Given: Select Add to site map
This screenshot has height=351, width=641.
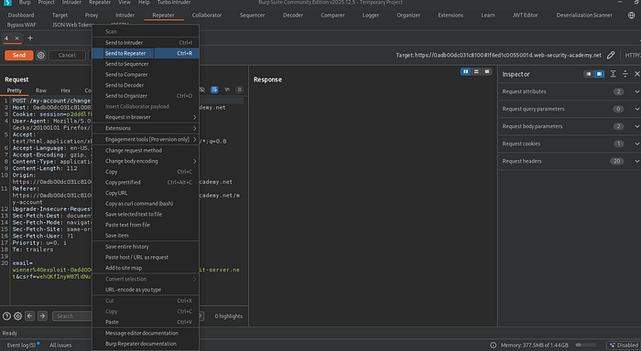Looking at the screenshot, I should [x=146, y=268].
